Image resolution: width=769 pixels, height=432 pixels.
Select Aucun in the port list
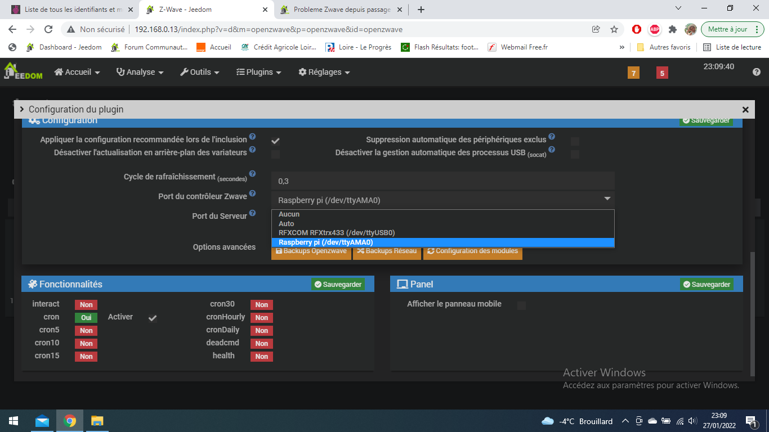point(443,214)
